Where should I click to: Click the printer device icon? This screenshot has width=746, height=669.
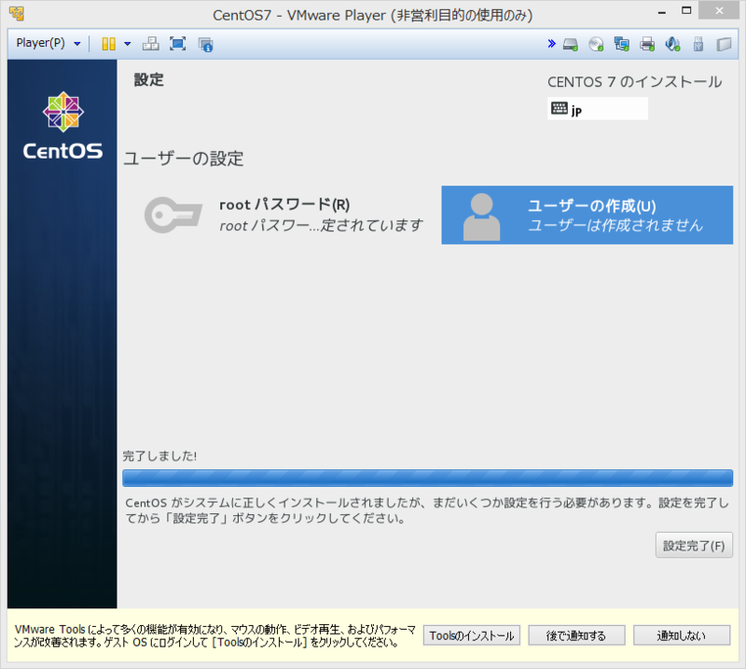[646, 44]
